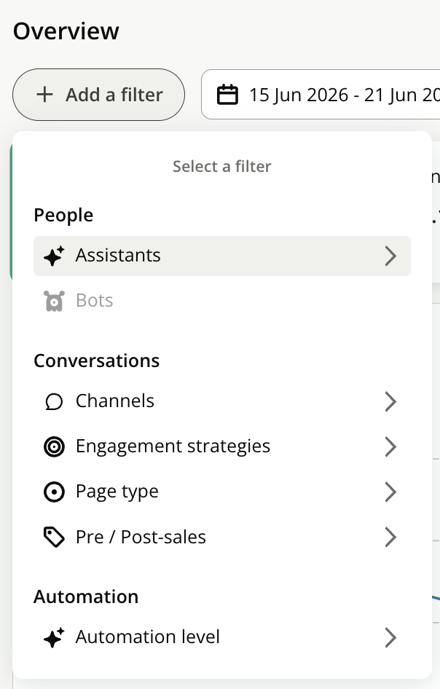Click the Automation level sparkle icon
The width and height of the screenshot is (440, 689).
click(54, 637)
